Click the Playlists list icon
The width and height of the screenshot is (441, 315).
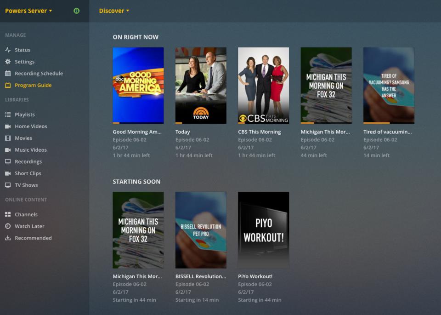[8, 115]
